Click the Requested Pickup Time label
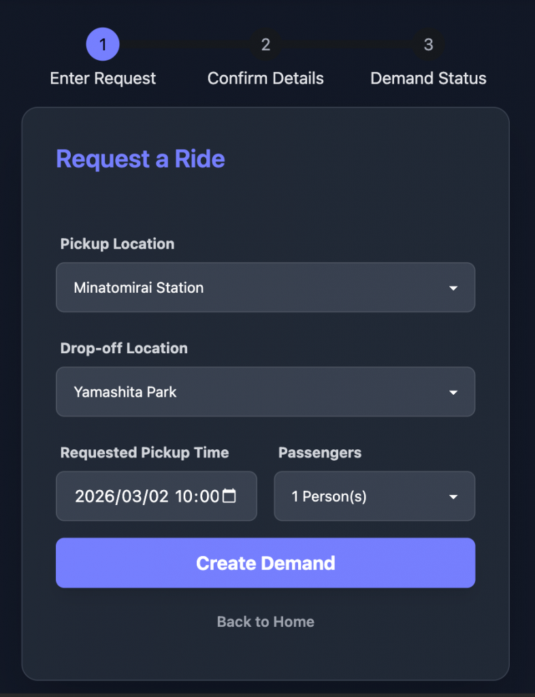This screenshot has width=535, height=697. coord(144,453)
